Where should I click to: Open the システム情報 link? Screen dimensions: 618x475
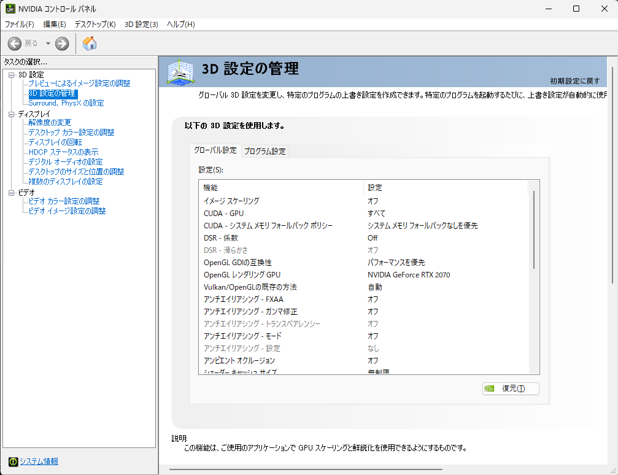coord(39,461)
